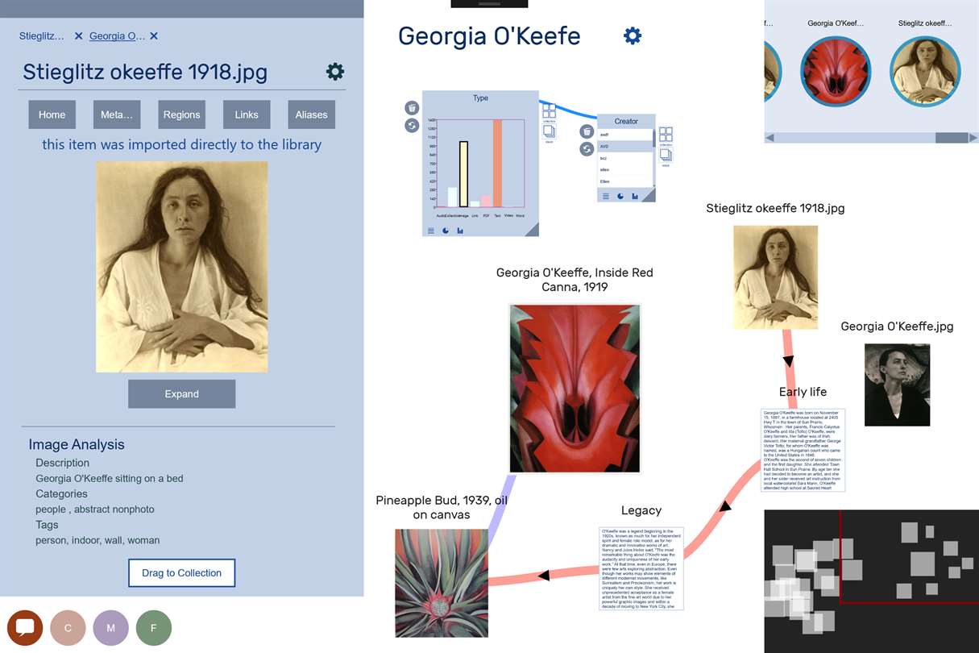Open the Home section button

pyautogui.click(x=52, y=114)
